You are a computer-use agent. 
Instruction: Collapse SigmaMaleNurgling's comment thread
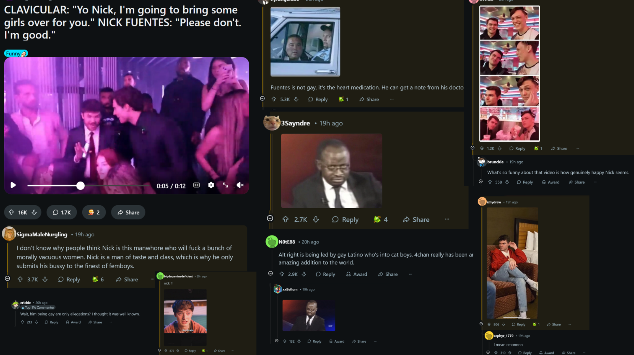(8, 279)
